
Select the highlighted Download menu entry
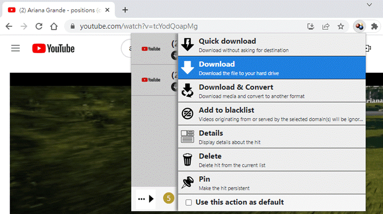coord(271,68)
